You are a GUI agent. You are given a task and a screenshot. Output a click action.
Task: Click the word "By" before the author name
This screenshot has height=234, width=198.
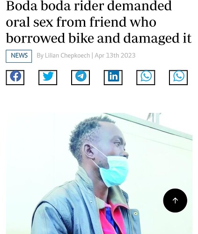40,56
